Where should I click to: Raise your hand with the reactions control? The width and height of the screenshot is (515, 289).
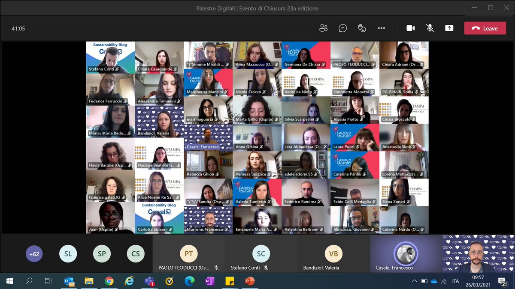tap(362, 28)
